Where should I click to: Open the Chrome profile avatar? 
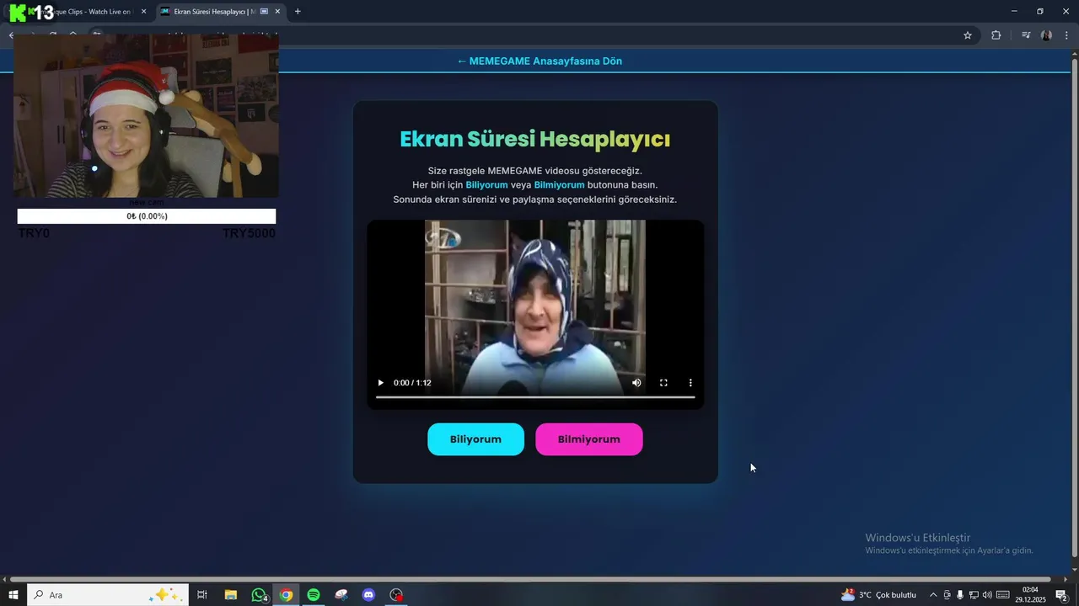click(1046, 35)
